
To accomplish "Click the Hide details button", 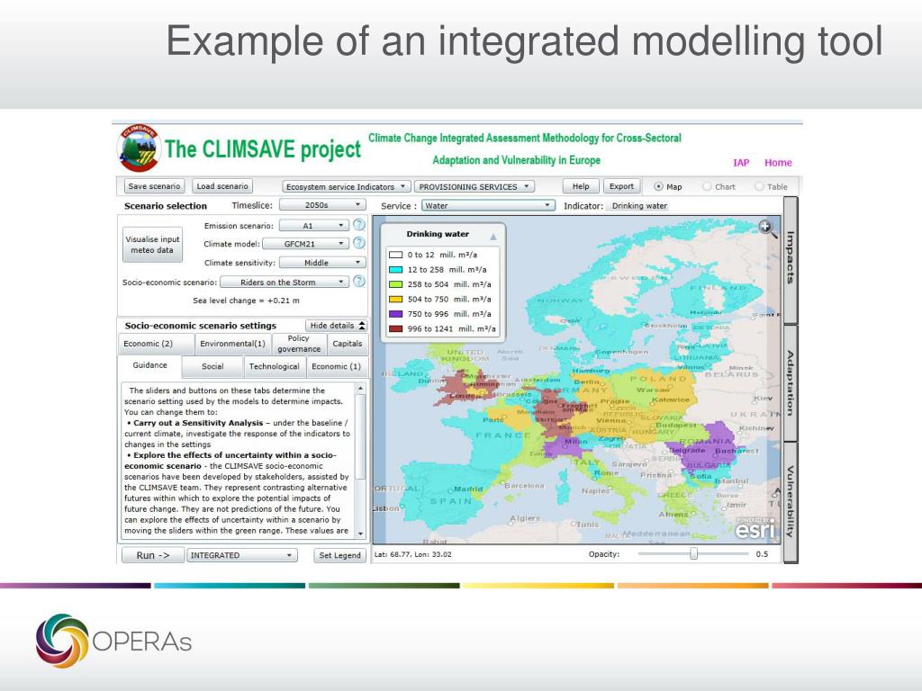I will click(x=337, y=326).
